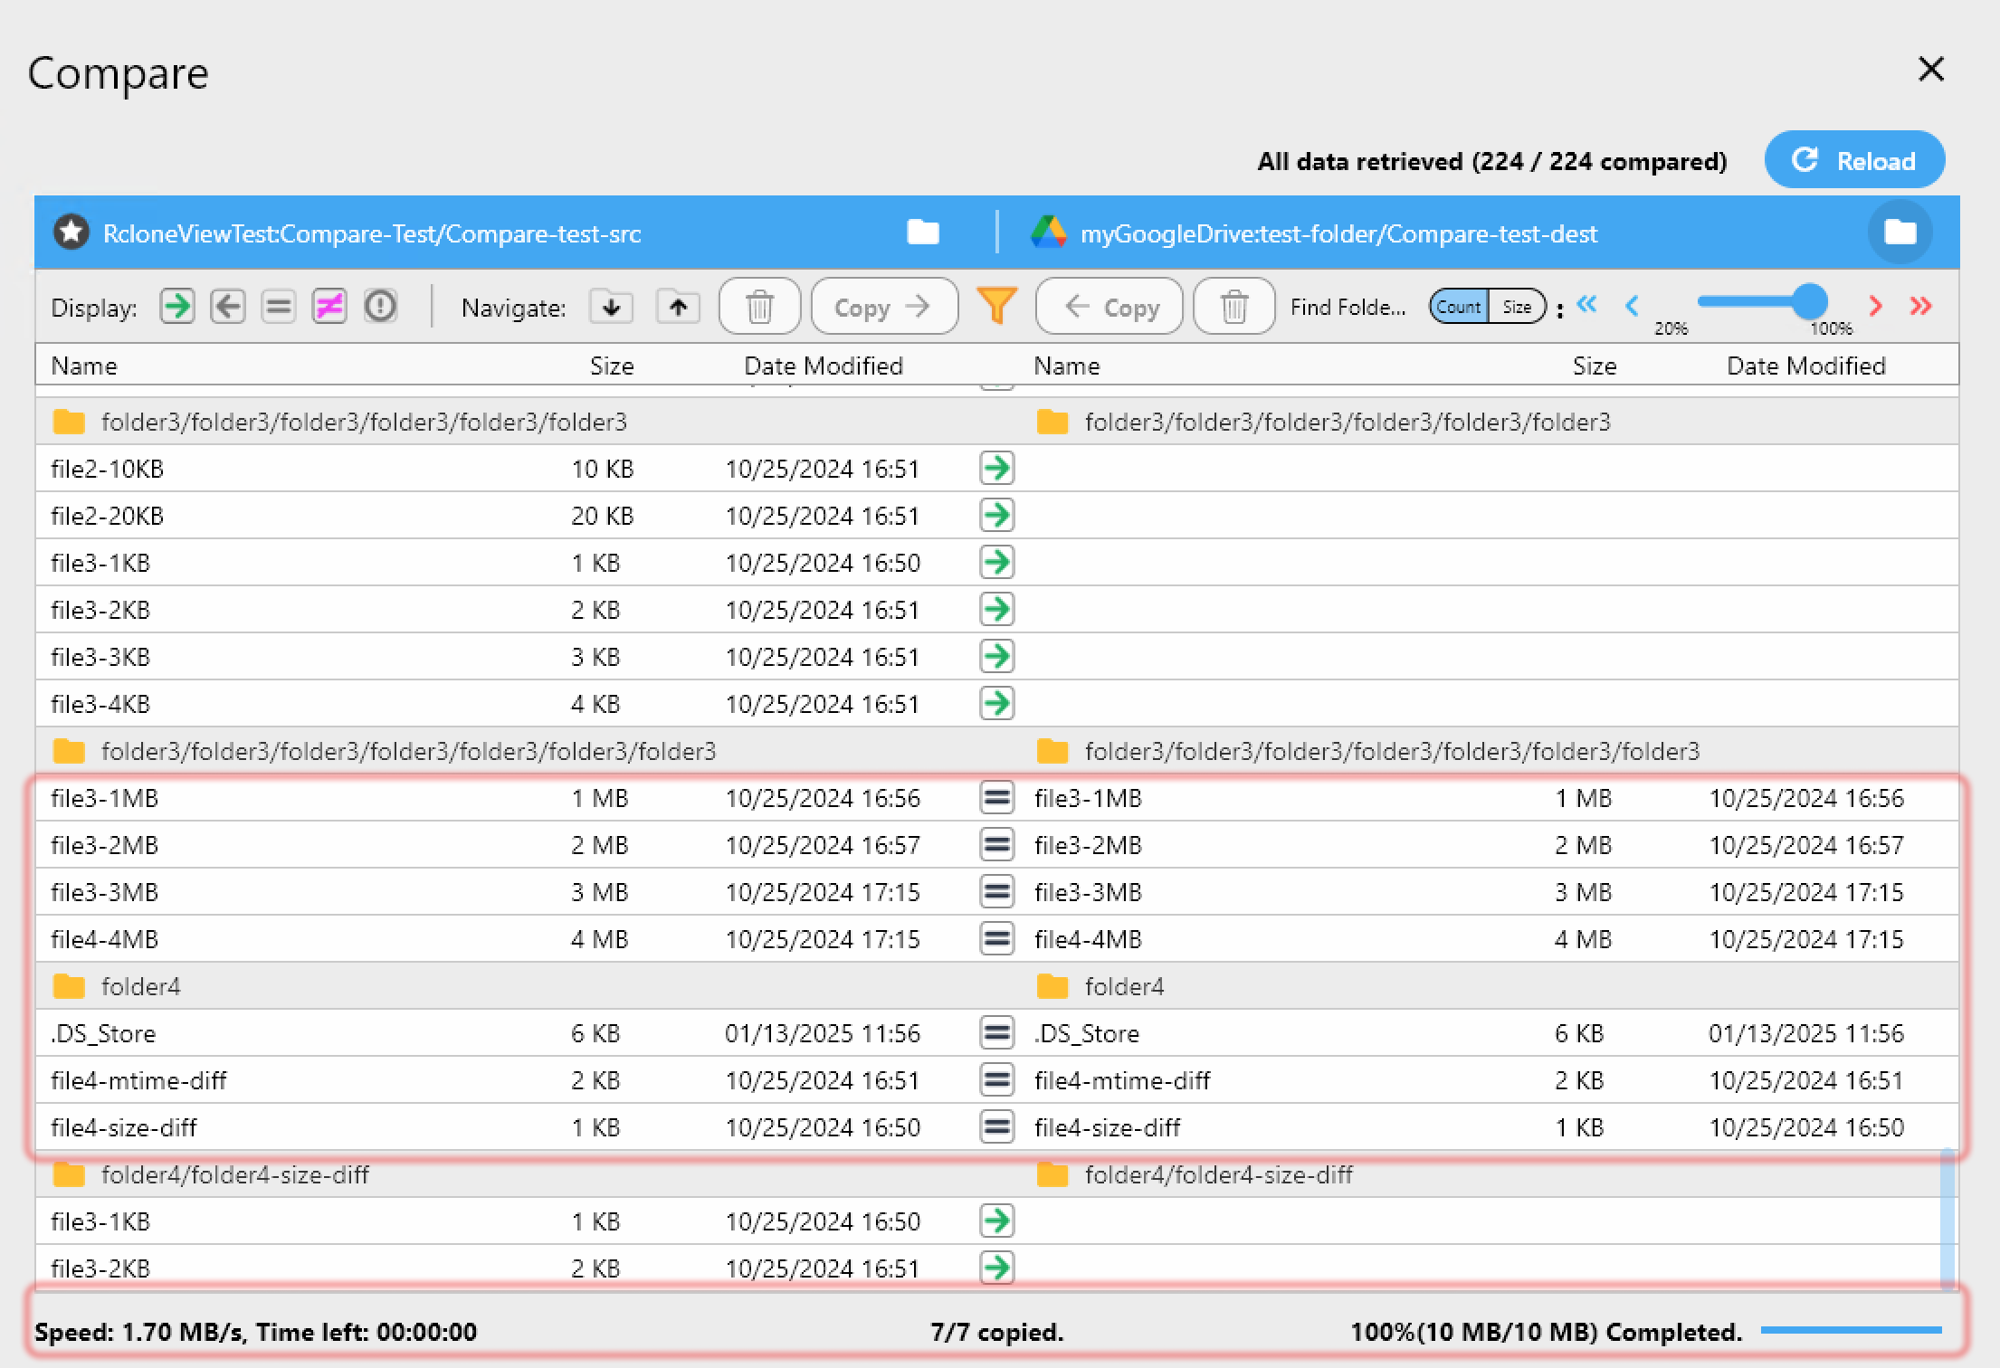2000x1368 pixels.
Task: Toggle display of identical files (equals icon)
Action: point(279,306)
